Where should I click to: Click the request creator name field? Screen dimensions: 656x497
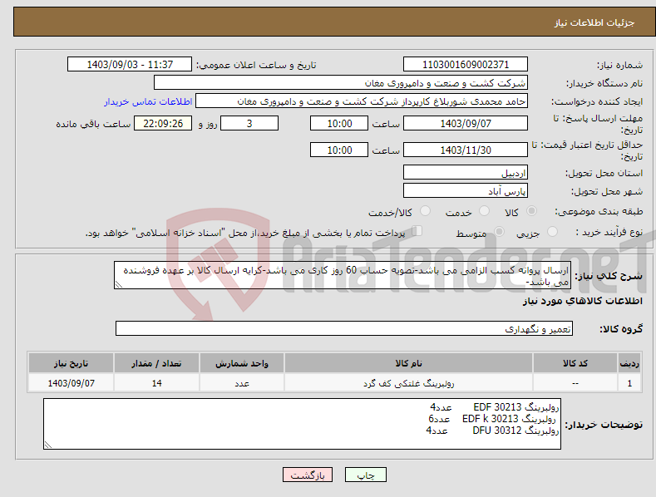[362, 101]
